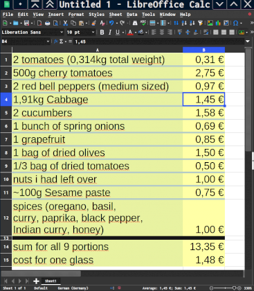Click the New document icon
Viewport: 254px width, 291px height.
pos(5,23)
